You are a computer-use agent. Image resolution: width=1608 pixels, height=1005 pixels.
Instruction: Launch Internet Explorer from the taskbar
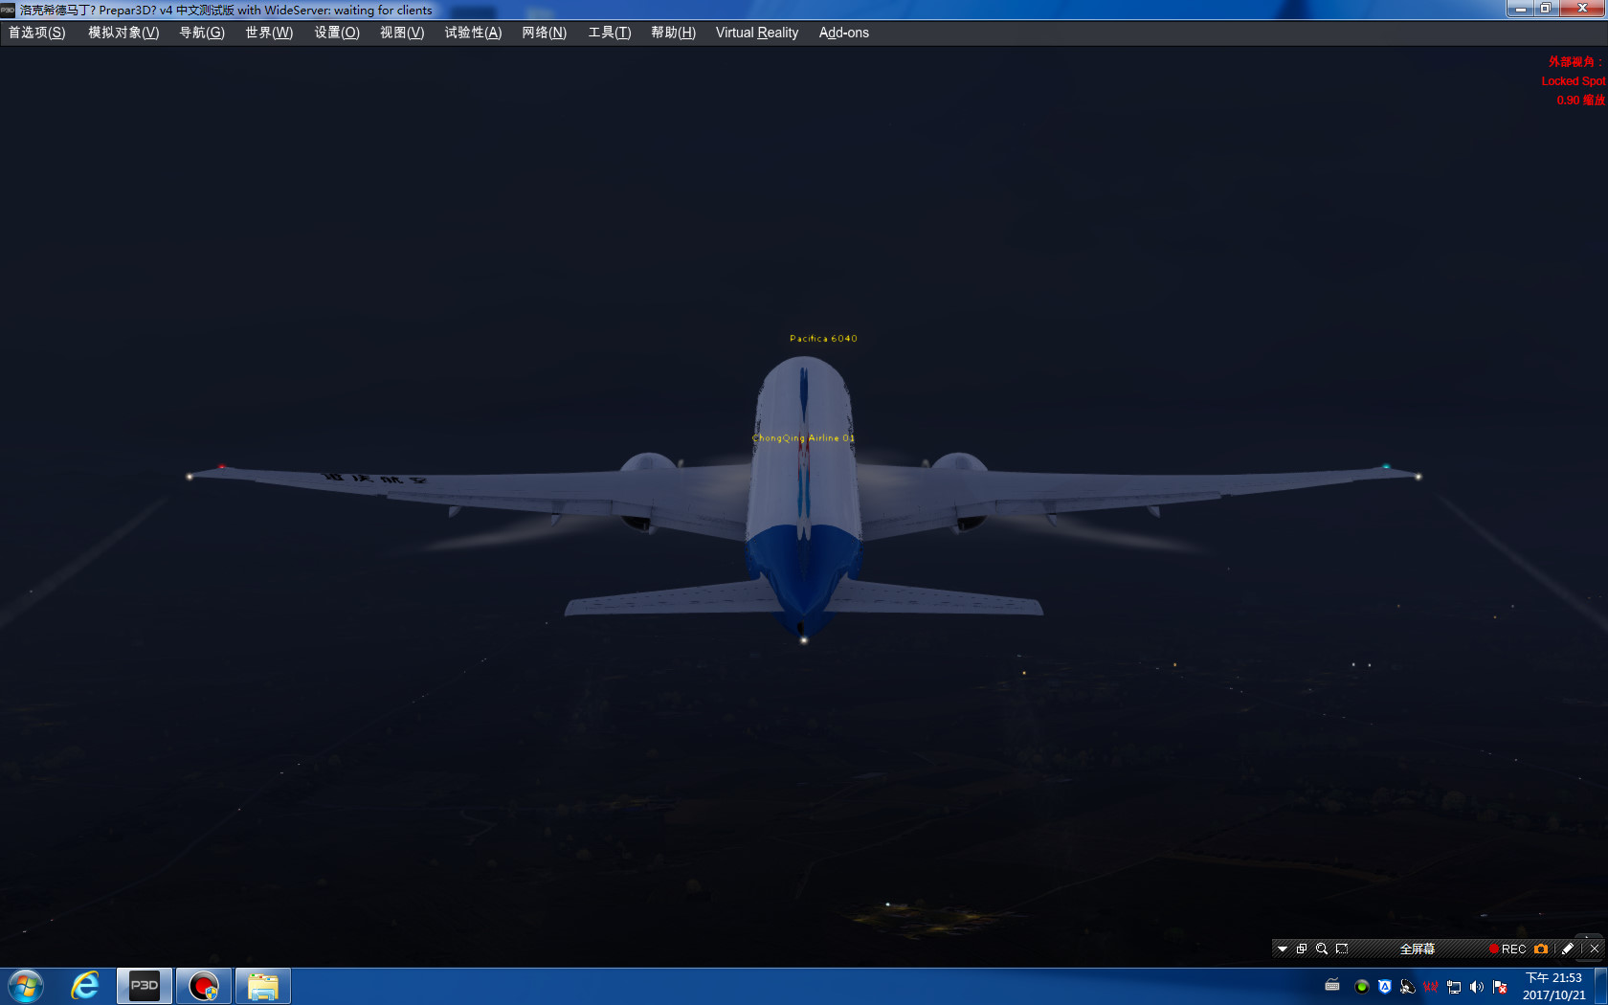pos(85,986)
